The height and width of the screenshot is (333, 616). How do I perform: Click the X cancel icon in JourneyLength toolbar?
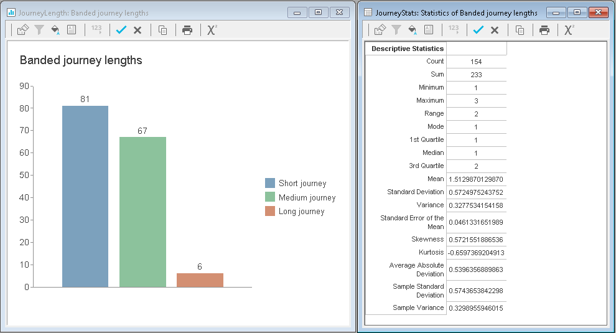[x=138, y=30]
